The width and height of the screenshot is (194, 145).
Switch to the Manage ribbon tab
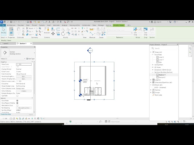[x=101, y=25]
